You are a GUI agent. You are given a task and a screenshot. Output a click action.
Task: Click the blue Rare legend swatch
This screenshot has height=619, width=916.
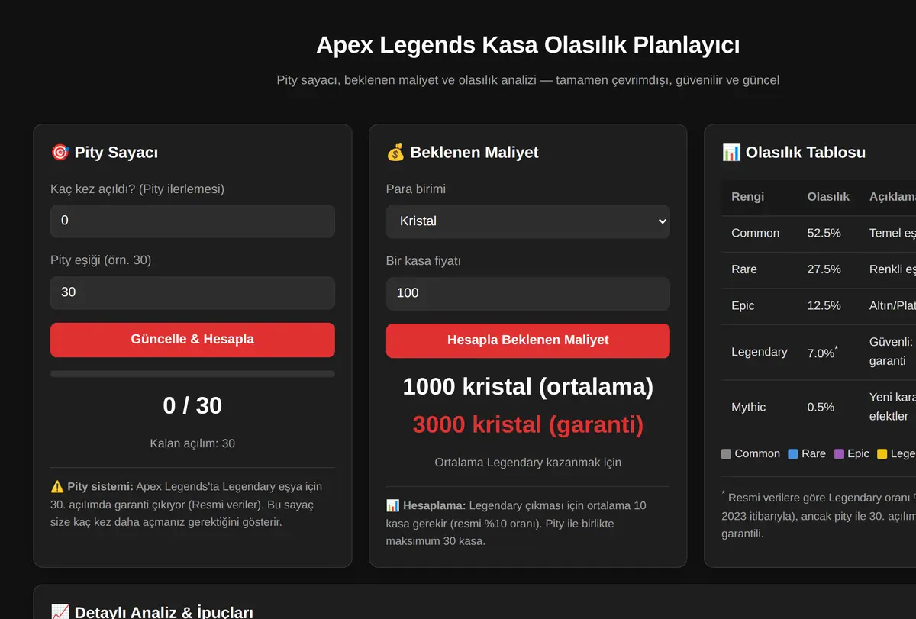793,454
